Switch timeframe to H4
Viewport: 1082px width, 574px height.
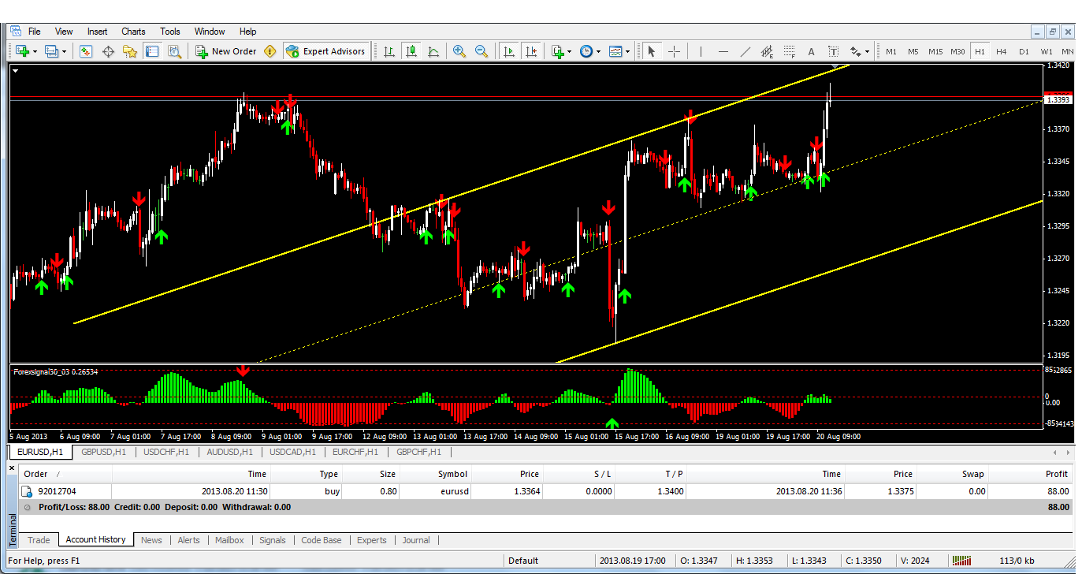pyautogui.click(x=1002, y=51)
